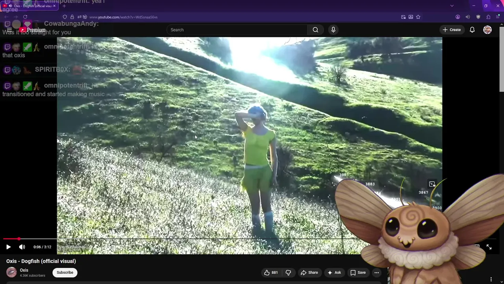Select the 'Oxis - Dogfish' browser tab

(30, 6)
